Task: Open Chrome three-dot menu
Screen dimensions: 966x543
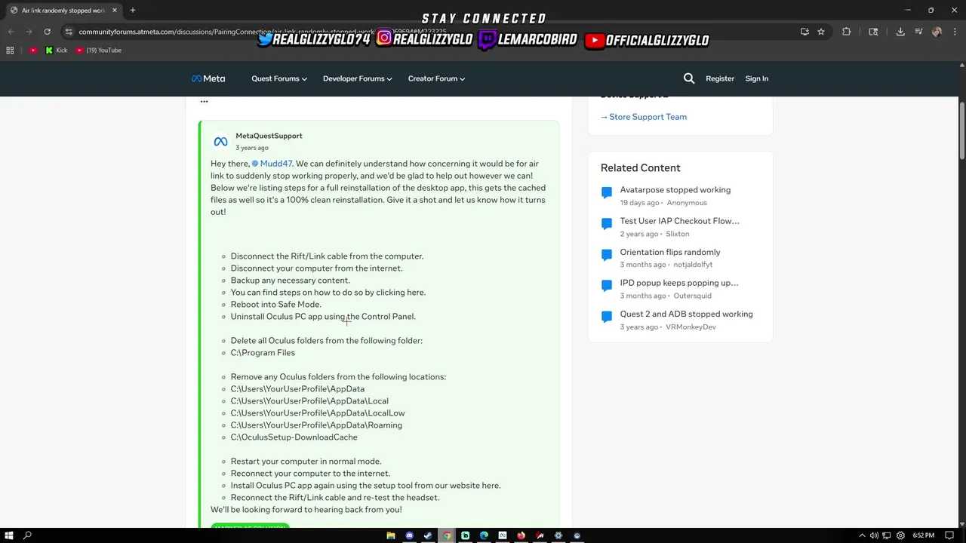Action: 955,32
